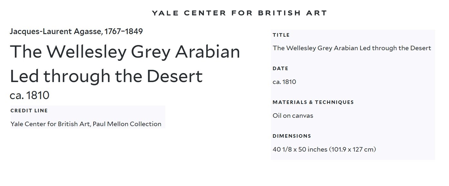Click "Paul Mellon Collection" in the credit line

click(x=127, y=124)
